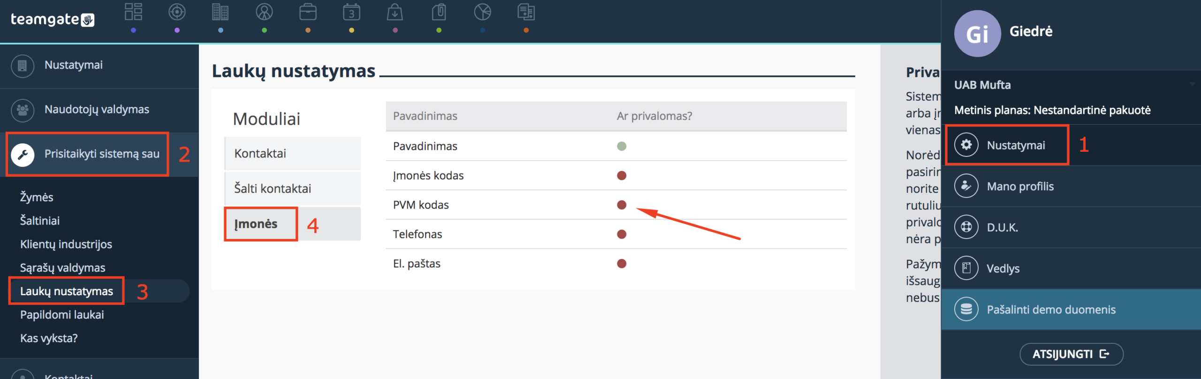Click the gear icon next to Nustatymai

click(966, 145)
